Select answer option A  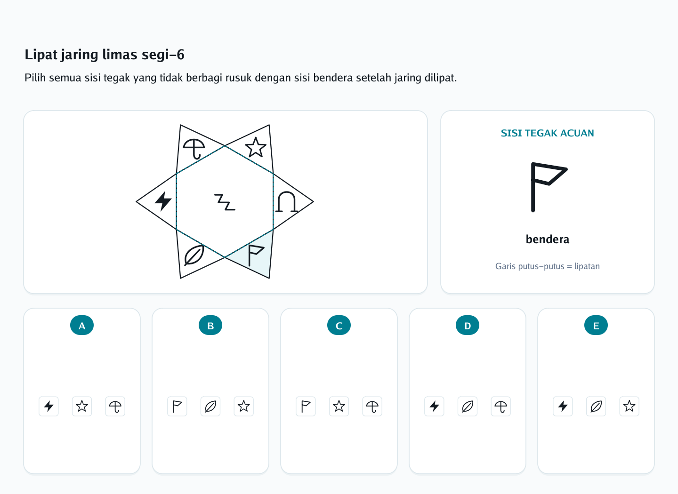pyautogui.click(x=82, y=391)
